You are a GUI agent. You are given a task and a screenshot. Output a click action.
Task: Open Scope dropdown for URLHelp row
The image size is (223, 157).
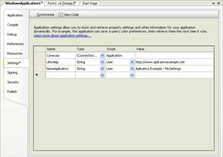tap(132, 62)
